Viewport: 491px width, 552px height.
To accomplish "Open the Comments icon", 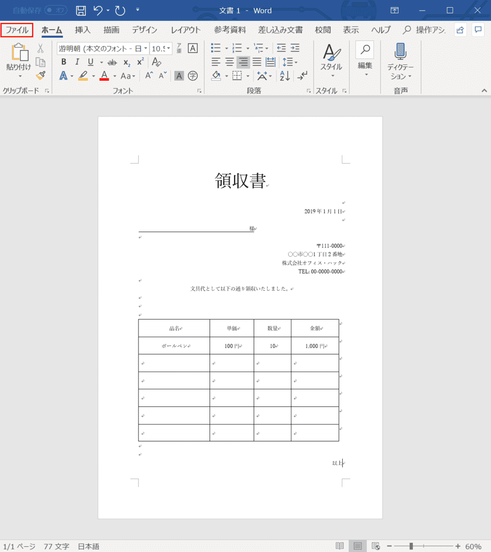I will point(478,30).
